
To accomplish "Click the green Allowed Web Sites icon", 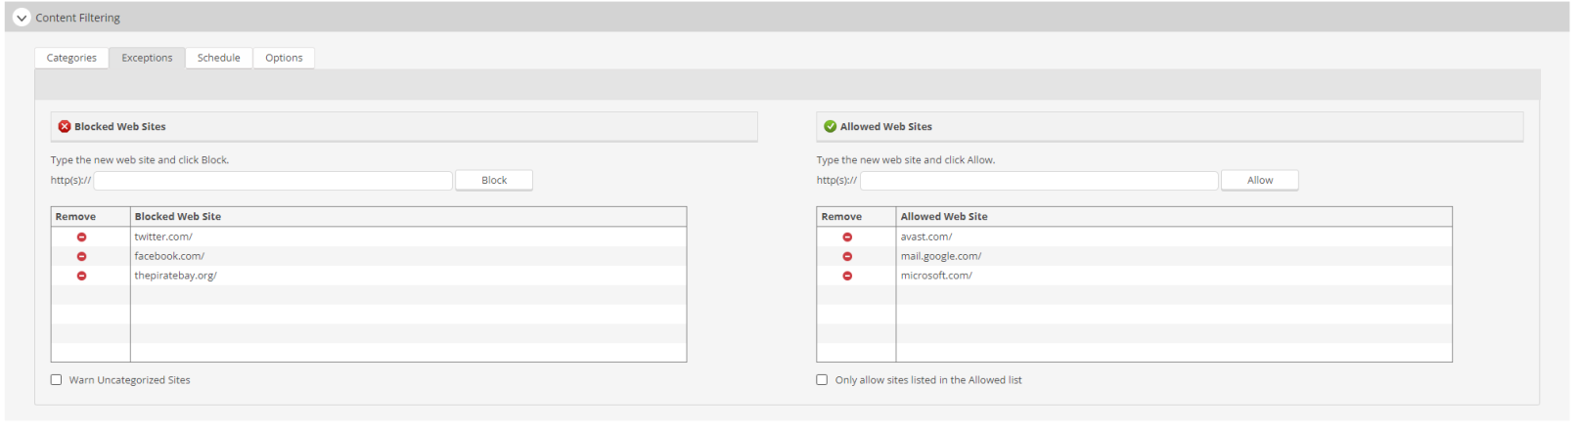I will click(831, 127).
